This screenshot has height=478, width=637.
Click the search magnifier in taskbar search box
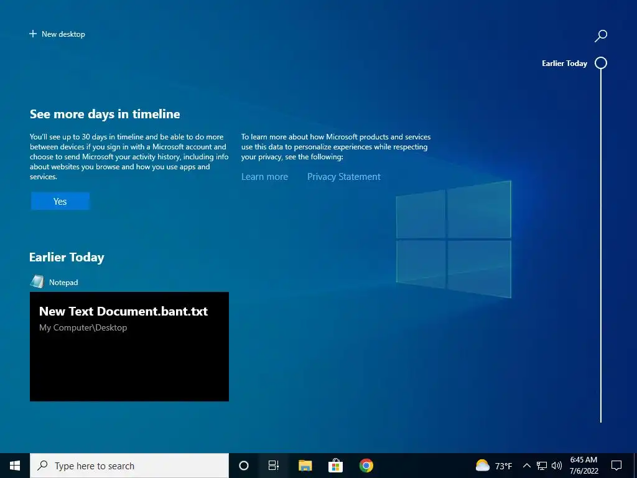pos(42,466)
